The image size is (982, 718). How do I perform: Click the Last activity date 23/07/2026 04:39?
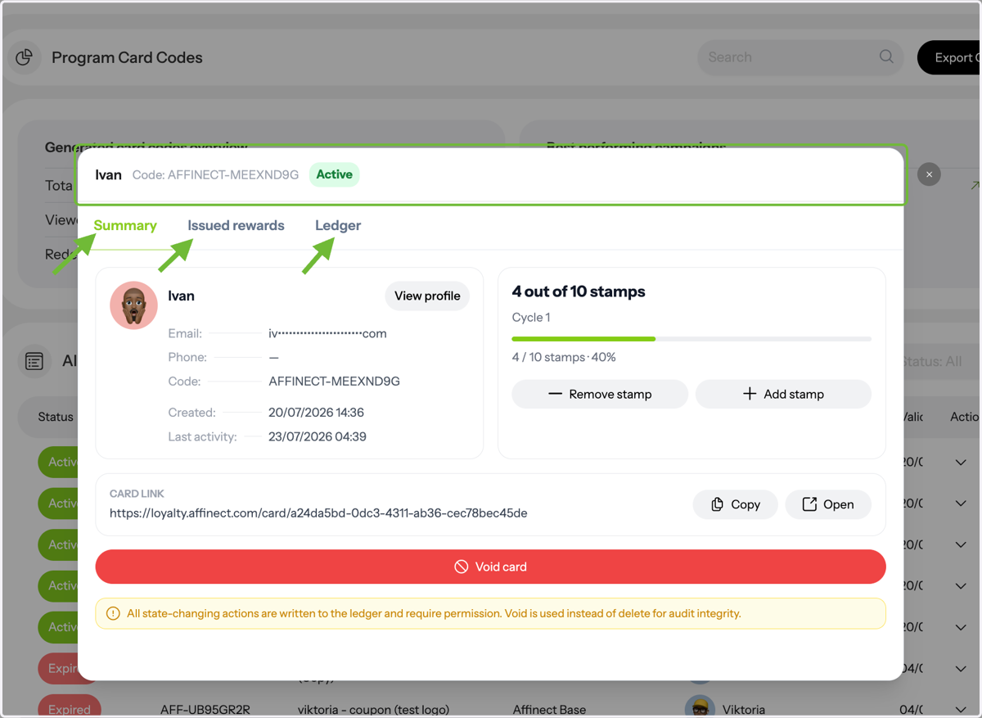point(318,436)
